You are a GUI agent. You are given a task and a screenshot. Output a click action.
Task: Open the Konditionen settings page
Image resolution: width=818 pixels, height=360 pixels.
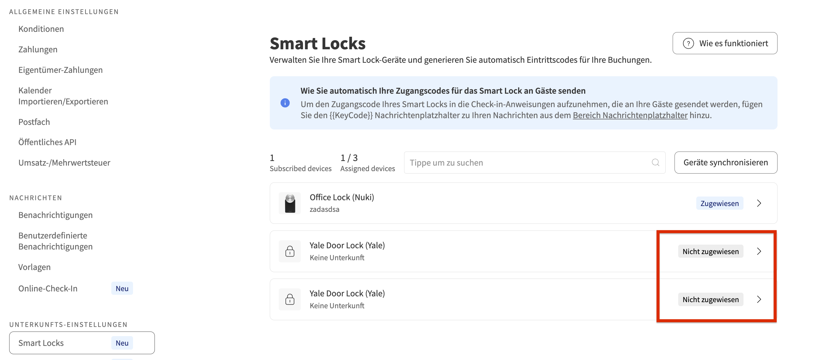coord(41,29)
